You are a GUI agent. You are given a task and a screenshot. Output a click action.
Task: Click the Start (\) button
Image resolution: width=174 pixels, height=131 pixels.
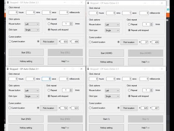106,119
